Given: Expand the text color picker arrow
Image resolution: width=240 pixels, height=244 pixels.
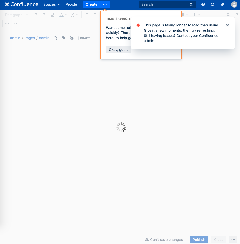Looking at the screenshot, I should [x=66, y=15].
